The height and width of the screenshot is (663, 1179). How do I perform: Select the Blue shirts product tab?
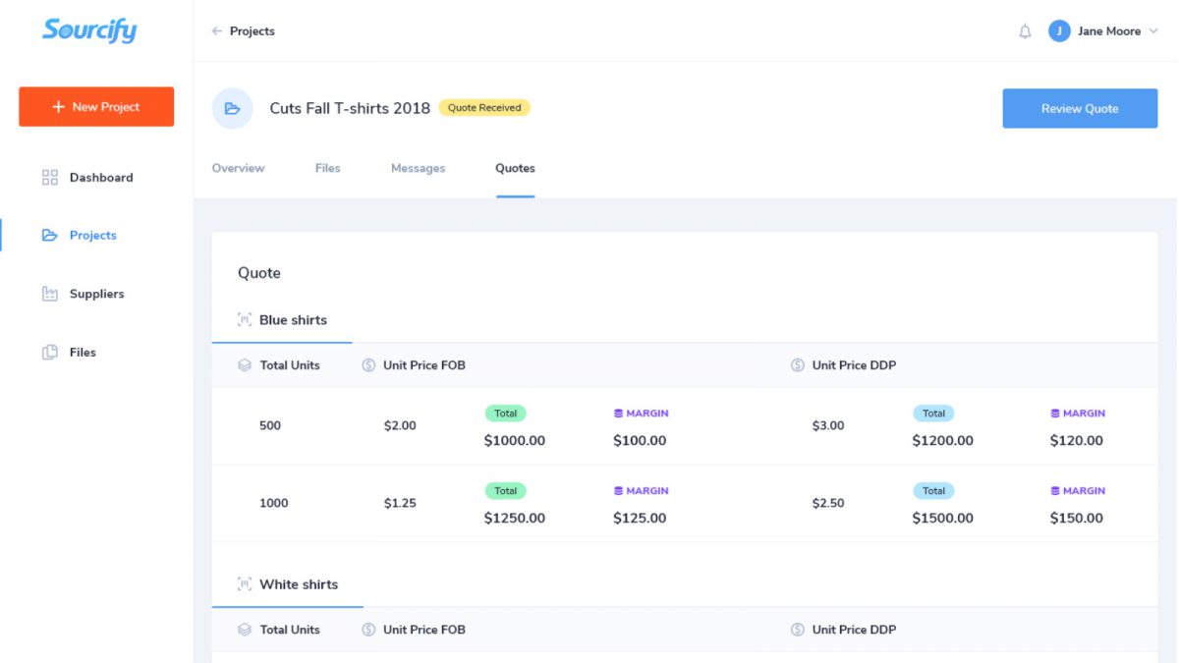(x=282, y=320)
